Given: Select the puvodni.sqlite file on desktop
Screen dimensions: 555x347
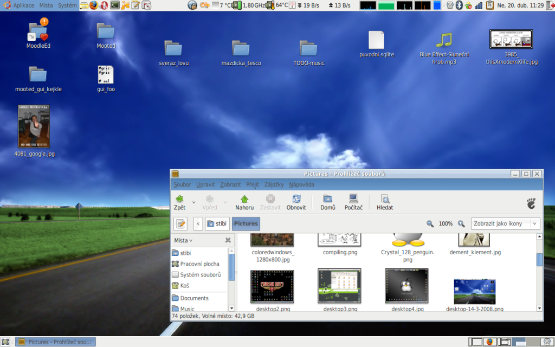Looking at the screenshot, I should click(376, 44).
